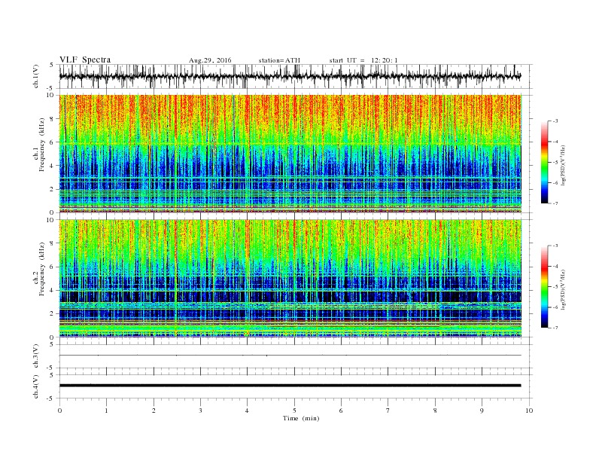Screen dimensions: 596x461
Task: Click the "4" tick on the time axis
Action: (x=248, y=411)
